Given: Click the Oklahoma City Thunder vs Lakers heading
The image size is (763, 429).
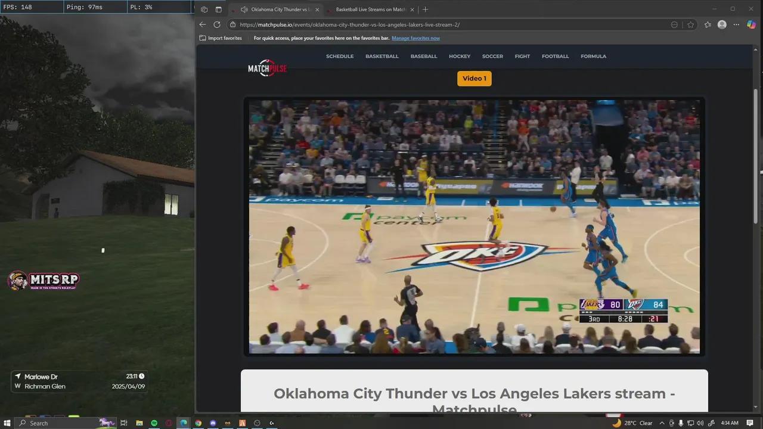Looking at the screenshot, I should (474, 401).
